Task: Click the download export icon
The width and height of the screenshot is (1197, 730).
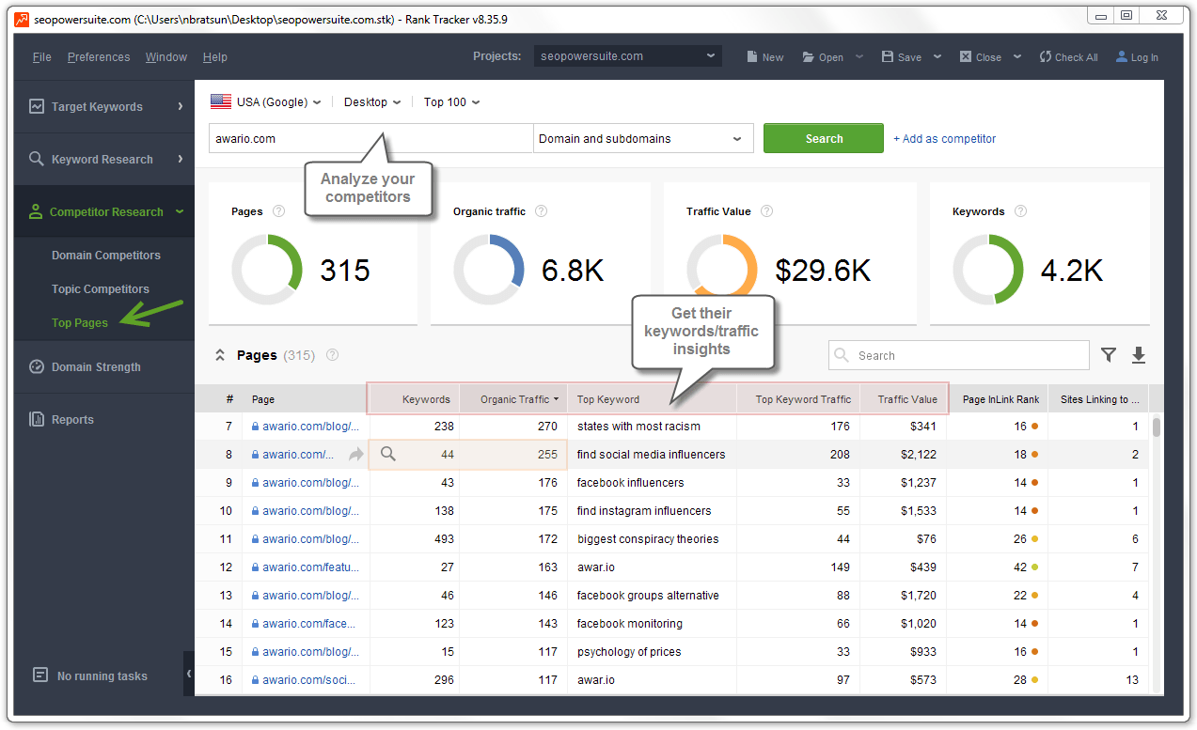Action: coord(1139,354)
